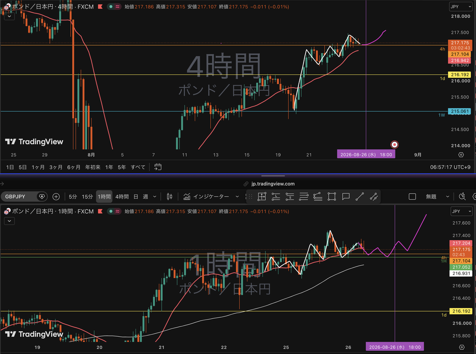
Task: Expand dropdown arrow beside インジケーター
Action: 237,197
